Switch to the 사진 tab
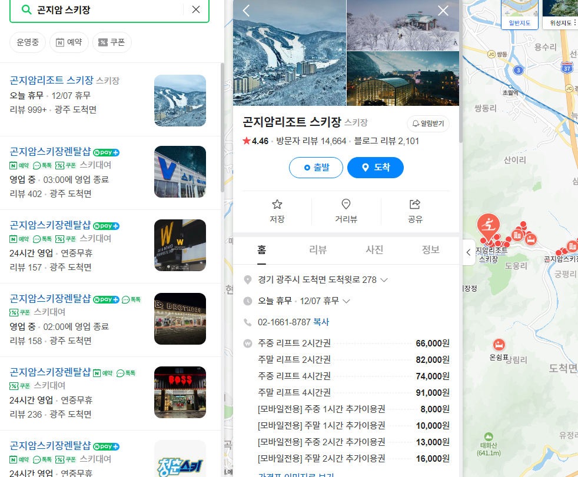Viewport: 578px width, 477px height. click(374, 250)
